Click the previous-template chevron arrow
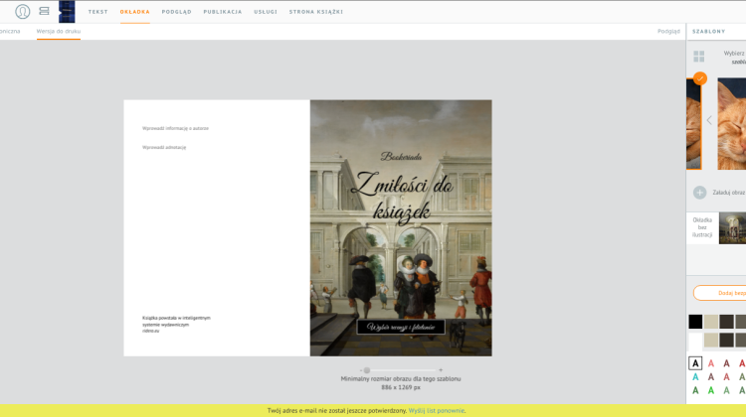The image size is (746, 417). [x=709, y=120]
